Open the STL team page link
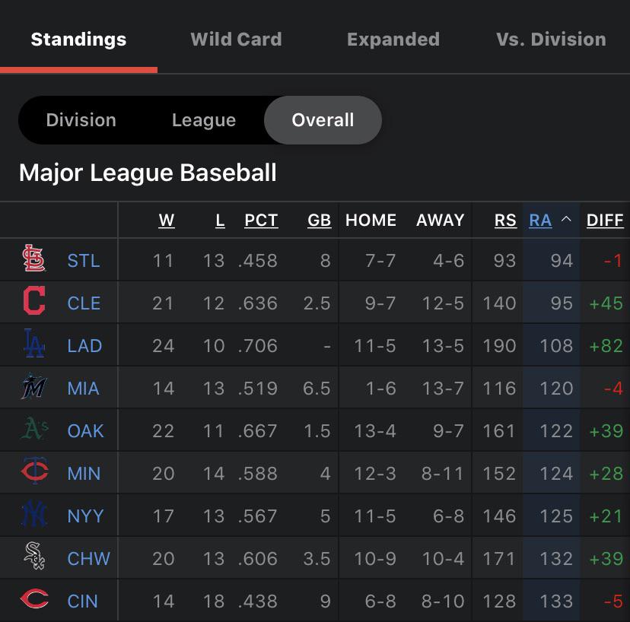 click(84, 260)
